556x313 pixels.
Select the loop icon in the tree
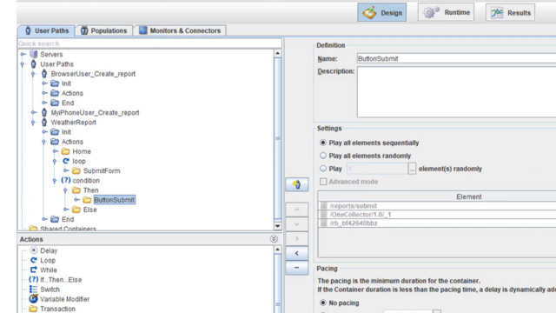[x=66, y=161]
